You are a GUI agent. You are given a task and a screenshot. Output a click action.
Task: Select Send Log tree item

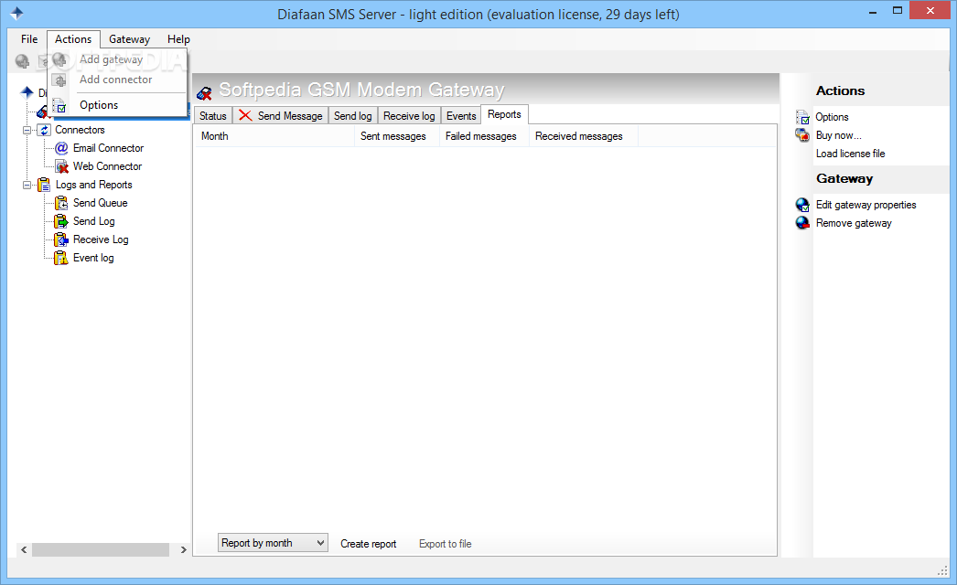point(94,221)
